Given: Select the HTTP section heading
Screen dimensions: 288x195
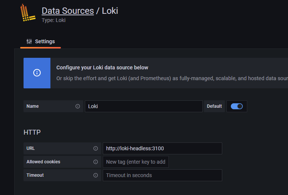Looking at the screenshot, I should tap(32, 132).
